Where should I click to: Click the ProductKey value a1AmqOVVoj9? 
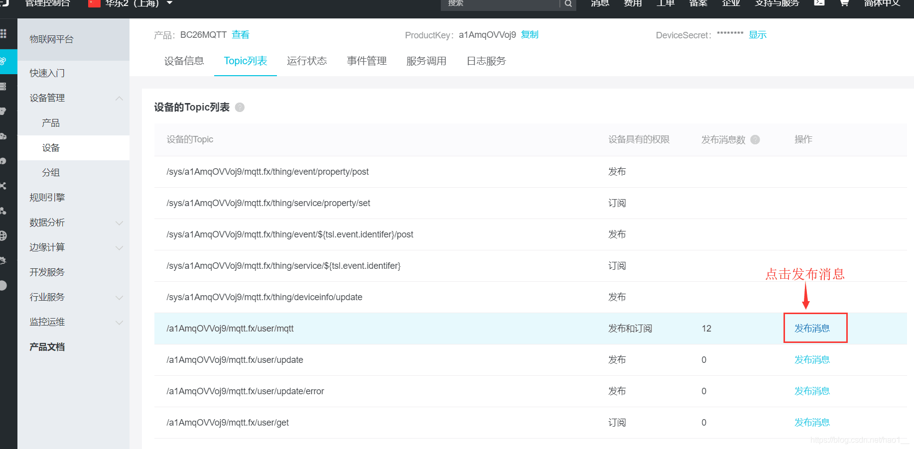[488, 35]
